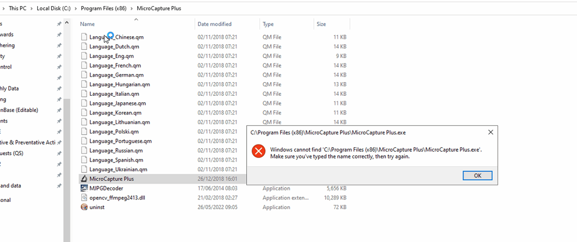
Task: Select Language_Russian.qm file name
Action: coord(116,151)
